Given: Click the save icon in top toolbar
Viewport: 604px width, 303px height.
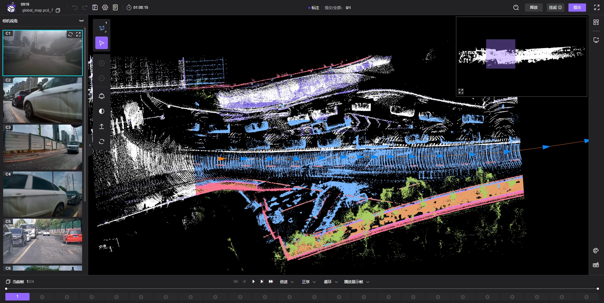Looking at the screenshot, I should [95, 8].
